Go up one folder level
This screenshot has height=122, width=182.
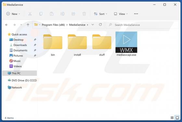[28, 25]
